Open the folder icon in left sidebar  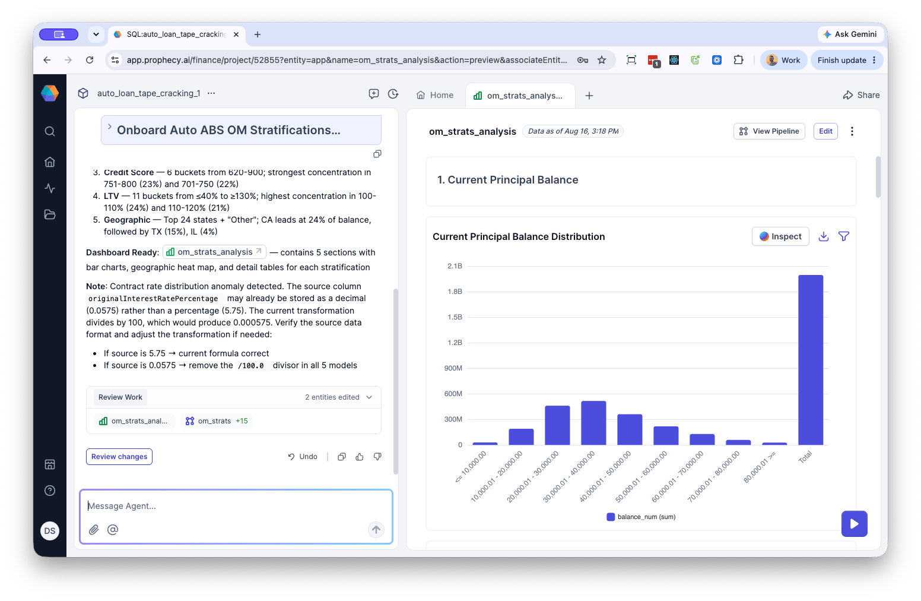(x=50, y=214)
